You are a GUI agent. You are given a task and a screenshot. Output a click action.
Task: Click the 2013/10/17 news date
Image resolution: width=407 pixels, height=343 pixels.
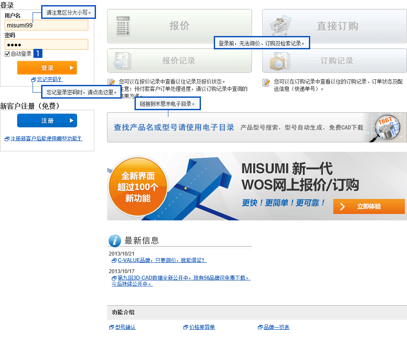pyautogui.click(x=122, y=271)
